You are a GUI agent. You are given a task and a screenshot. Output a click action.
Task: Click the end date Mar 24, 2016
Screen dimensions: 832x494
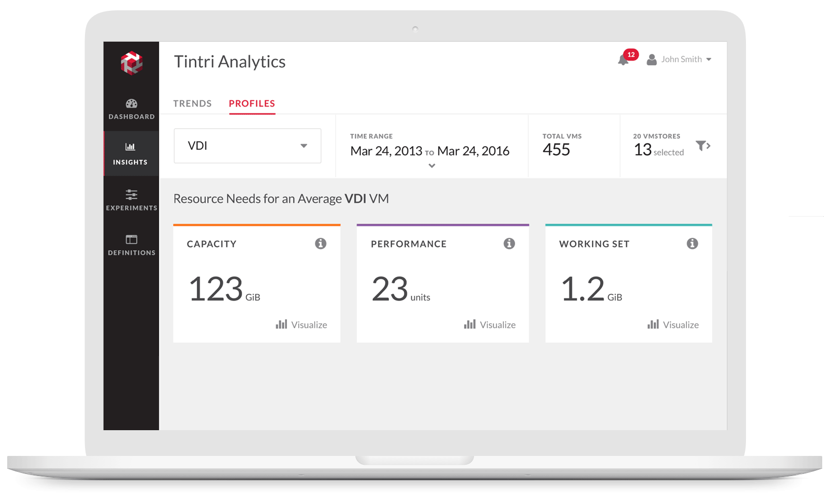tap(473, 151)
